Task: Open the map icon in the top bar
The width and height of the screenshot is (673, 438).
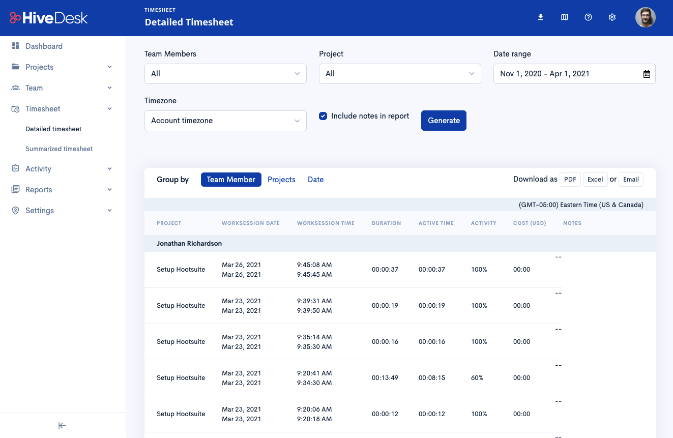Action: coord(564,17)
